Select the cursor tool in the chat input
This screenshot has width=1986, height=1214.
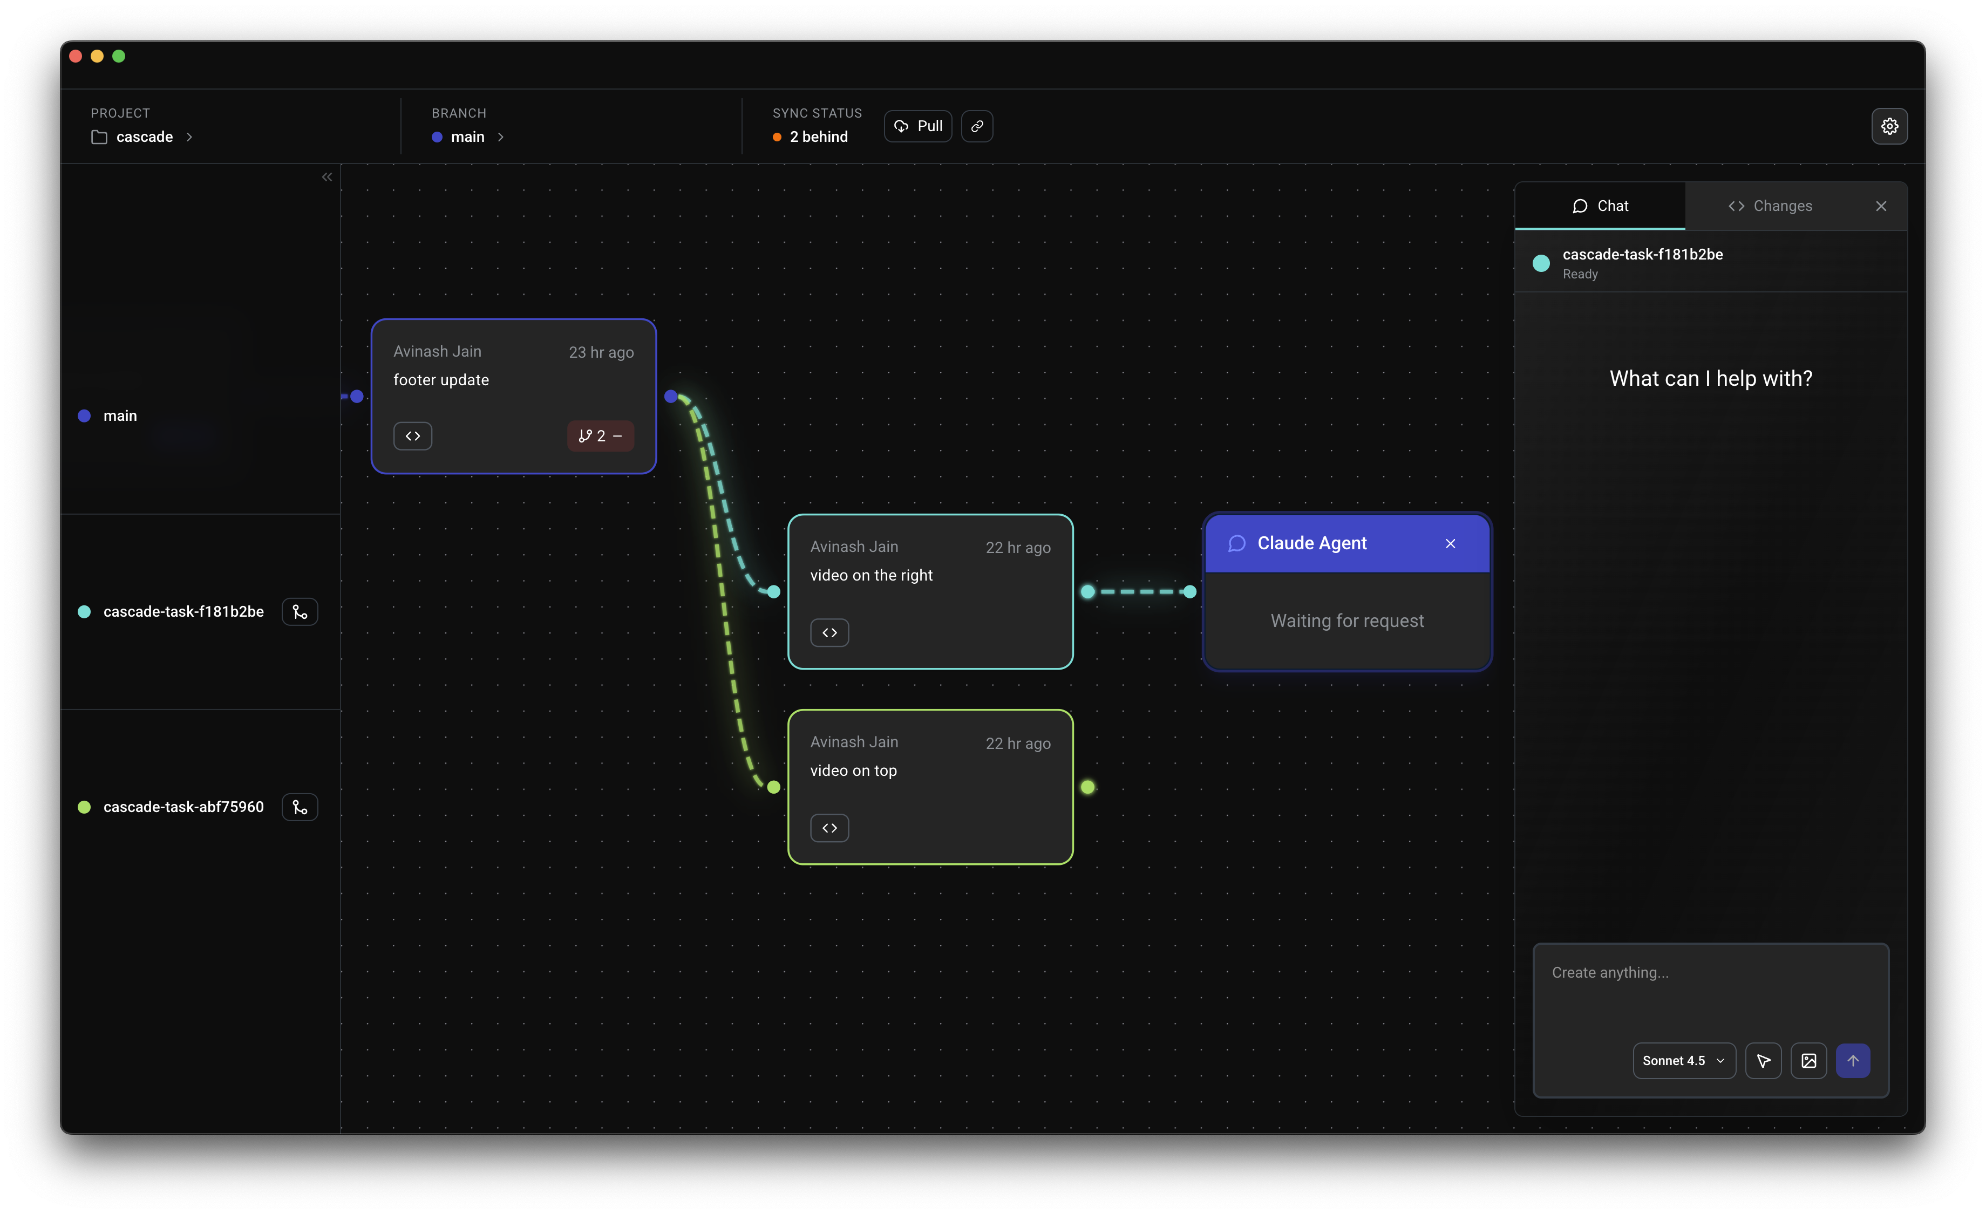[1763, 1060]
